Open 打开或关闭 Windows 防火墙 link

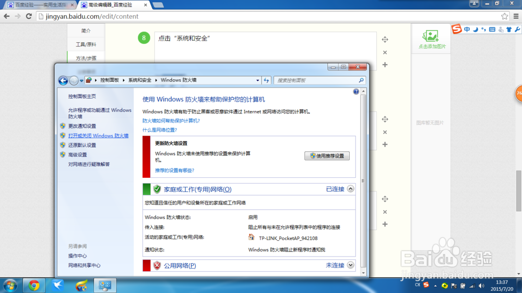98,136
